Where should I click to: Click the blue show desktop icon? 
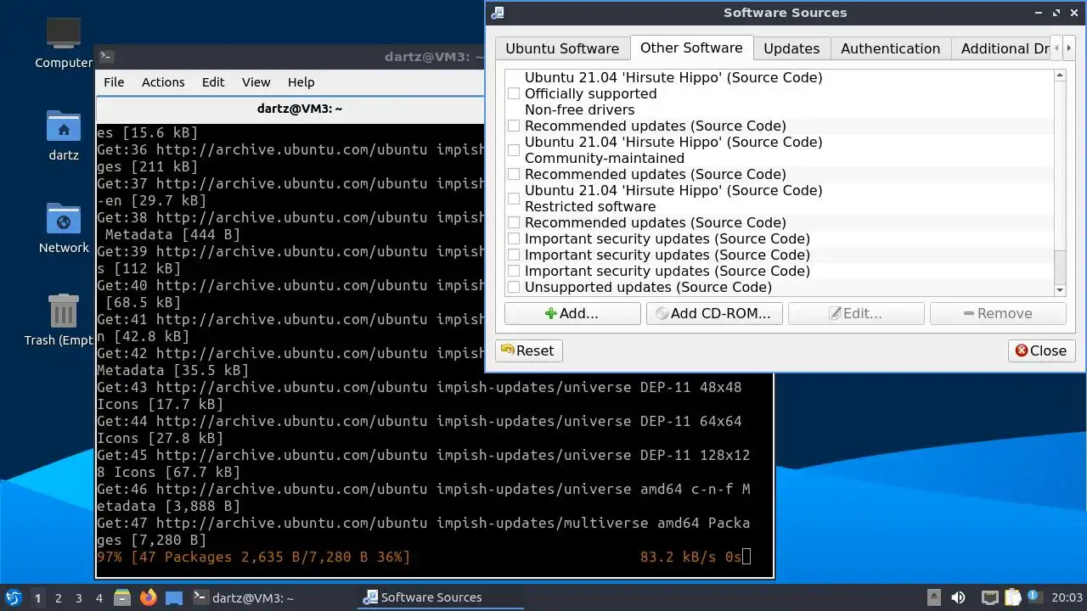pyautogui.click(x=174, y=597)
